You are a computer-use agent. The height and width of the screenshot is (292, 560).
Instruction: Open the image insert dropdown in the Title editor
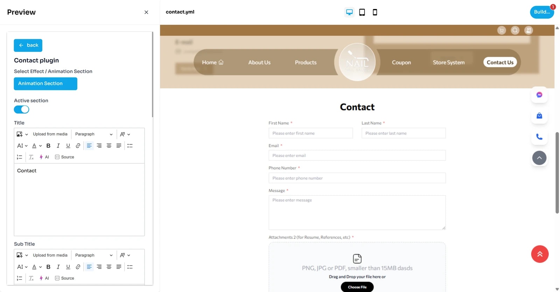click(x=22, y=134)
